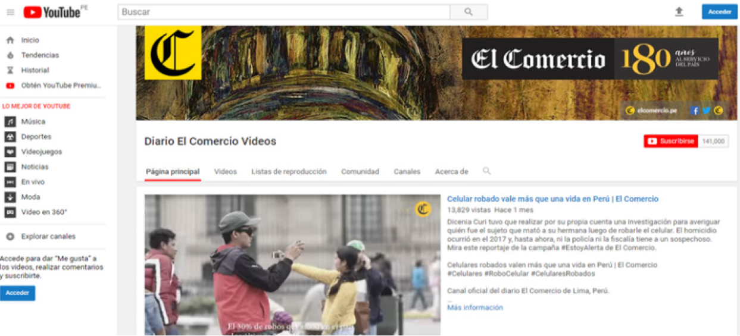This screenshot has height=336, width=740.
Task: Click the Buscar search field
Action: point(284,12)
